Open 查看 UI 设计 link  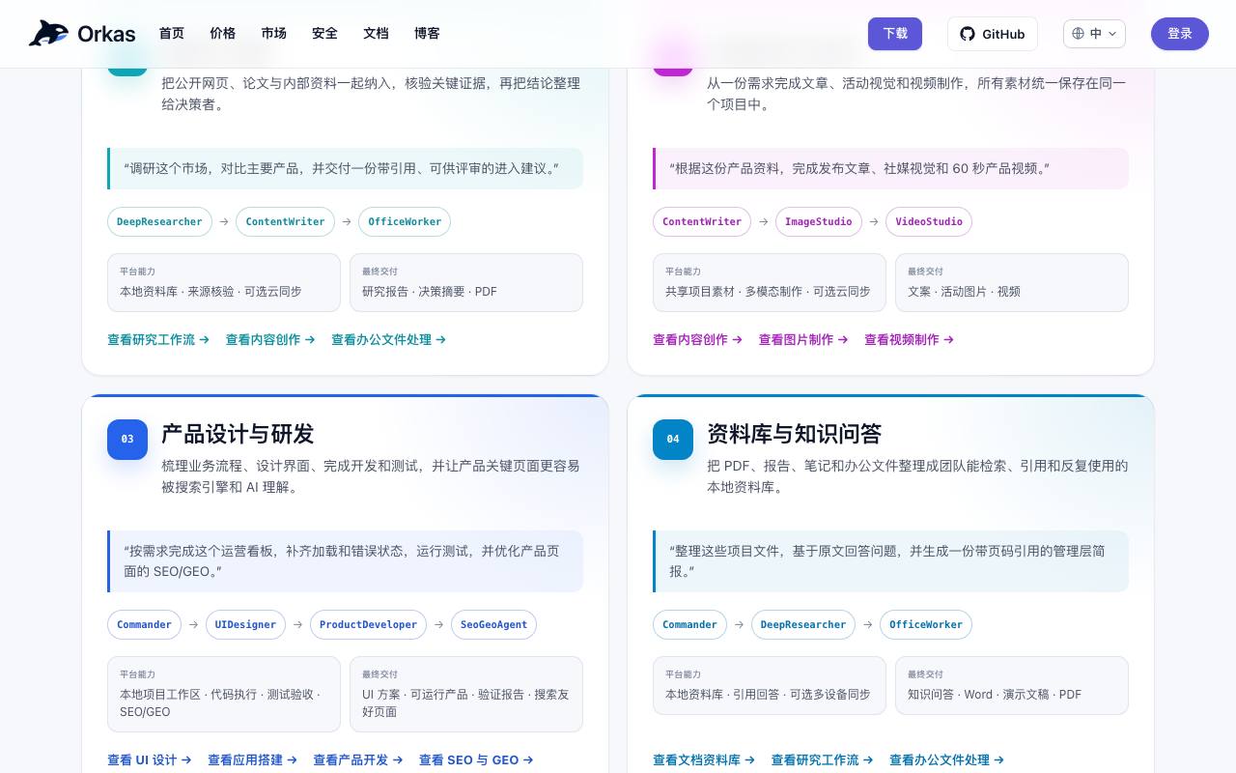point(150,760)
